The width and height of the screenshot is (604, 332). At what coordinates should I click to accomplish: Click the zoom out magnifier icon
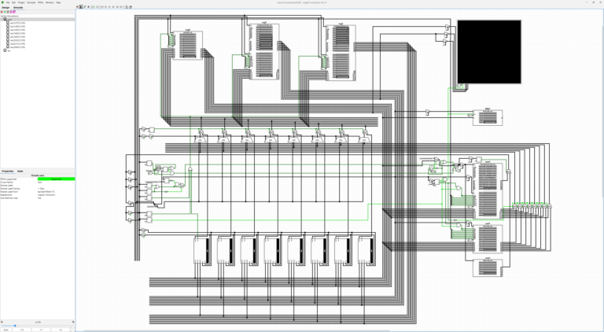[2, 322]
